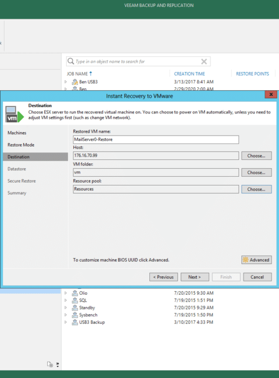Click the Resource pool field
The image size is (279, 378).
156,189
